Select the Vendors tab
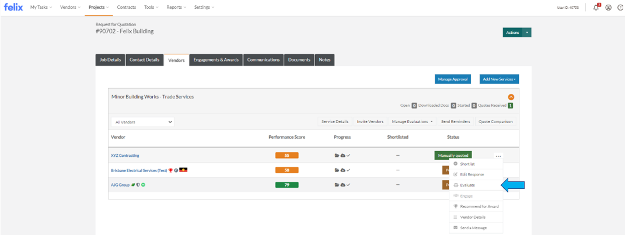Image resolution: width=625 pixels, height=235 pixels. (x=176, y=59)
